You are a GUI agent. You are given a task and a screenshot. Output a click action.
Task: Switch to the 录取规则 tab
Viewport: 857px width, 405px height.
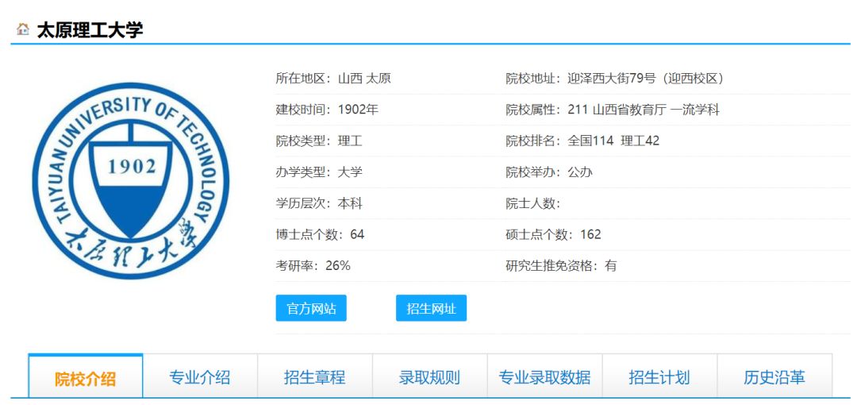click(429, 377)
